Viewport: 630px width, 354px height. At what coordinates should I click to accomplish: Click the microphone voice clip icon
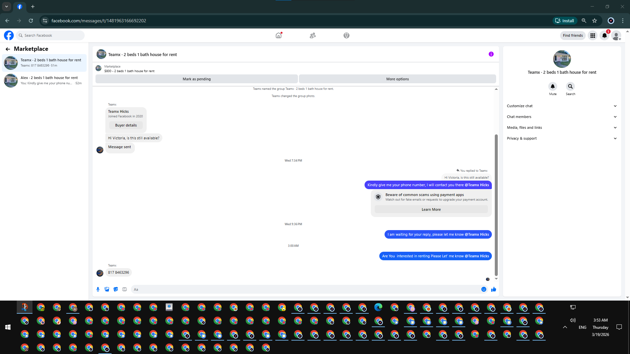point(98,289)
